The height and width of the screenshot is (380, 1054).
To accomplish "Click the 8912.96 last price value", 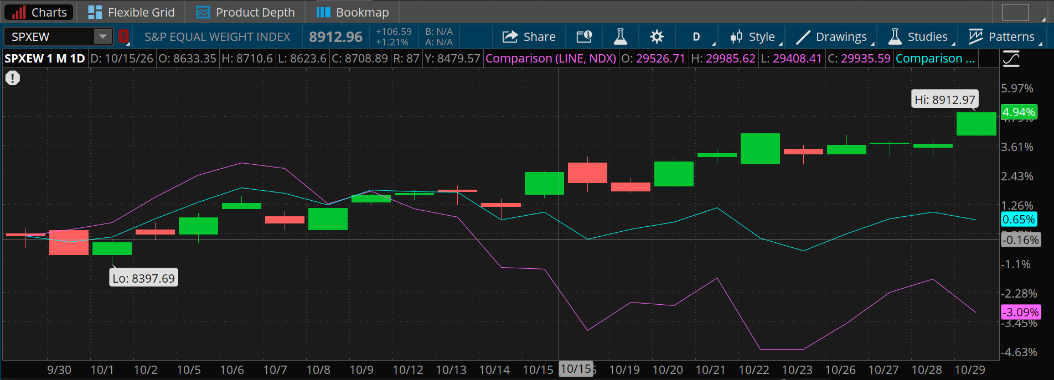I will coord(335,37).
